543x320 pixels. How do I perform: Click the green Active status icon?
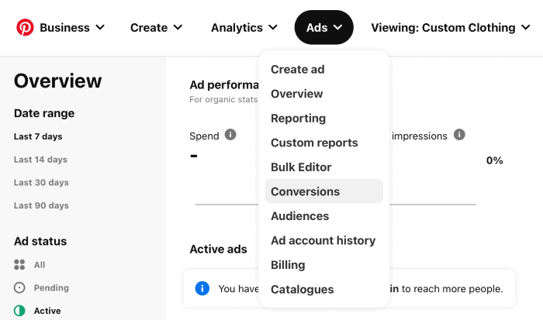tap(19, 311)
